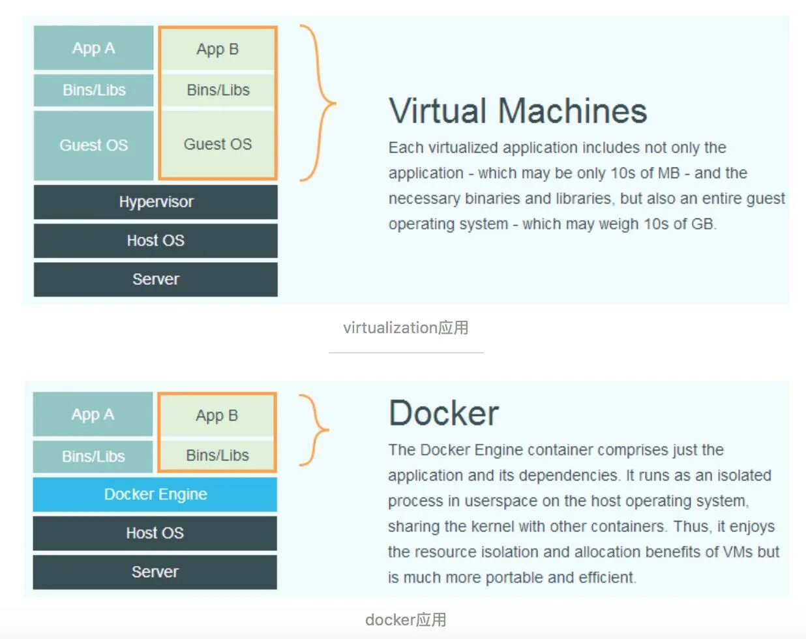
Task: Click the App B box in Docker diagram
Action: (x=217, y=415)
